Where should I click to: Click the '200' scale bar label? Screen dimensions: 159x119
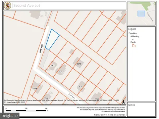pyautogui.click(x=46, y=108)
